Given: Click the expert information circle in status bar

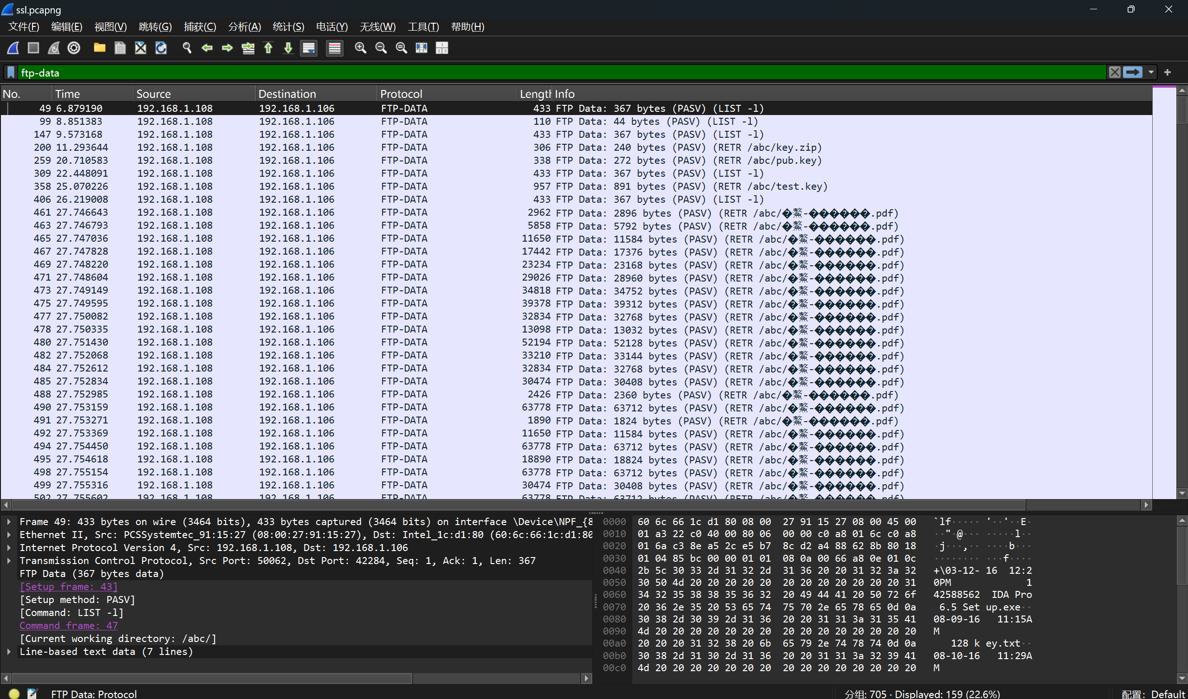Looking at the screenshot, I should [14, 693].
